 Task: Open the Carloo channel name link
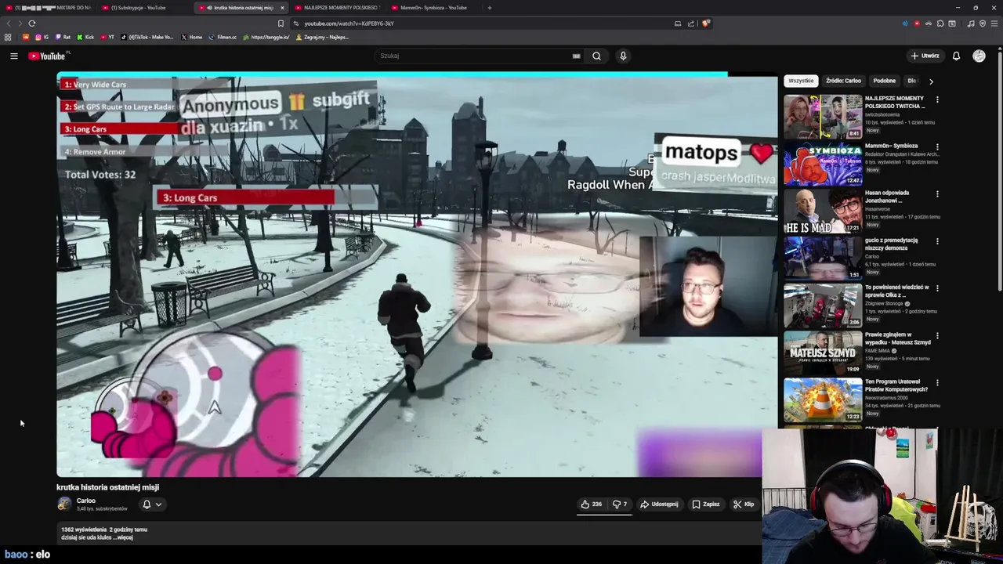(x=86, y=501)
